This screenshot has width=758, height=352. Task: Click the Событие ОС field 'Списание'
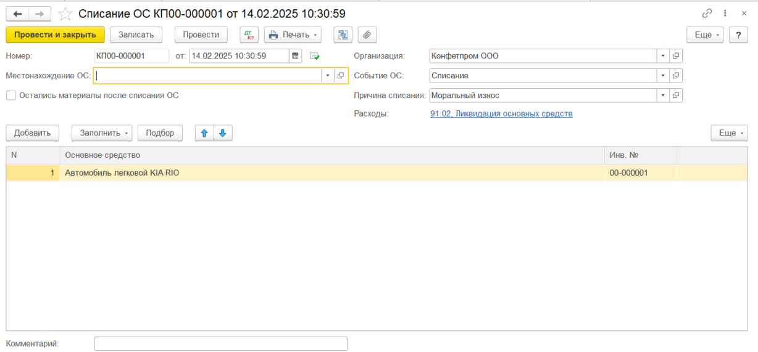[x=543, y=76]
